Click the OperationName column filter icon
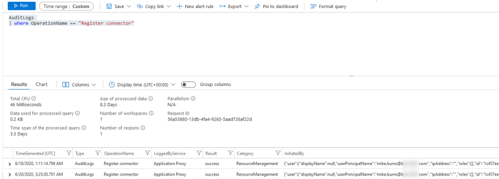The height and width of the screenshot is (179, 499). (x=148, y=153)
